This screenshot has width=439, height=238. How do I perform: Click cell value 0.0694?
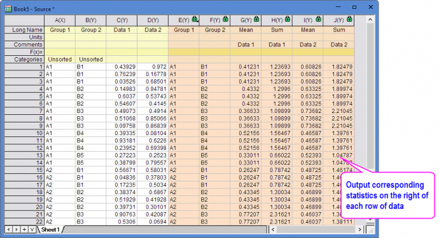click(153, 221)
